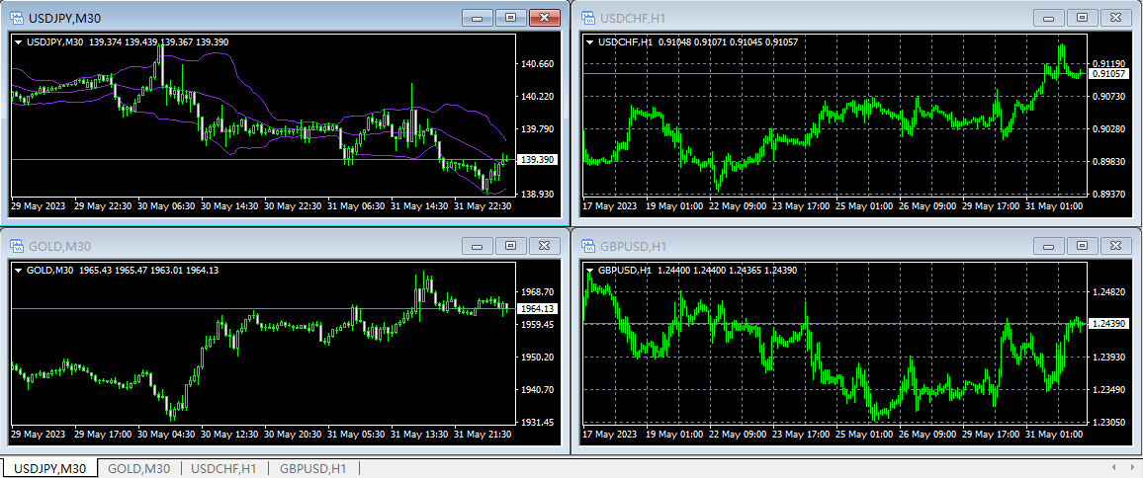Expand the USDCHF,H1 chart header triangle
This screenshot has width=1143, height=478.
590,41
